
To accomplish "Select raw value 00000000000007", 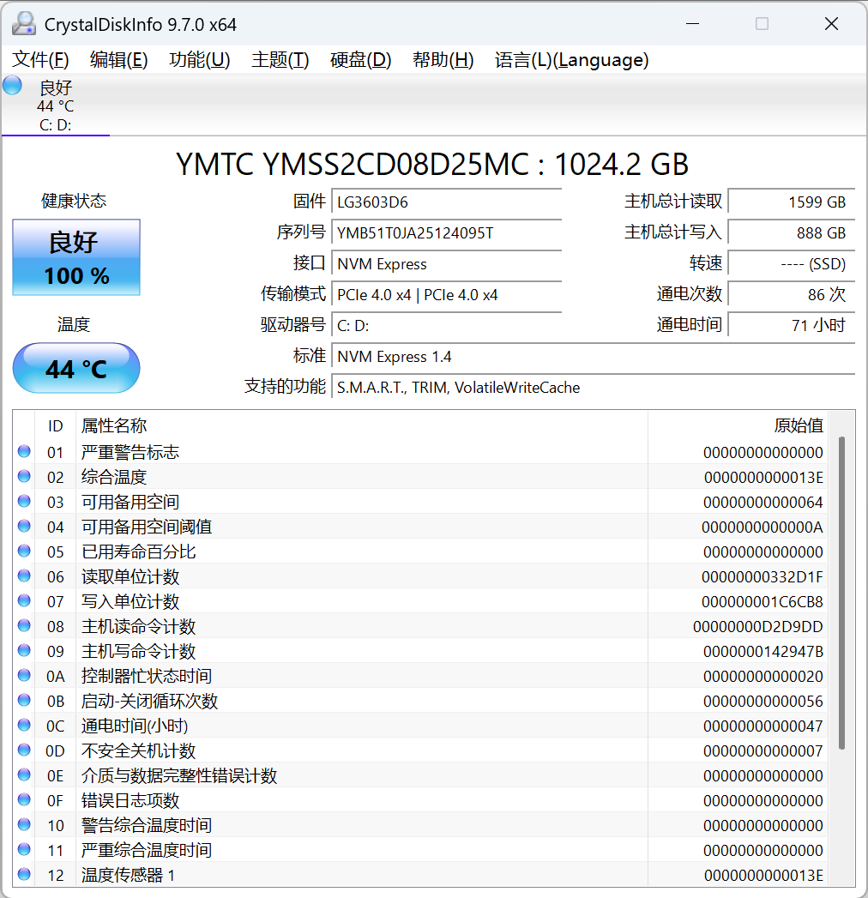I will (763, 750).
